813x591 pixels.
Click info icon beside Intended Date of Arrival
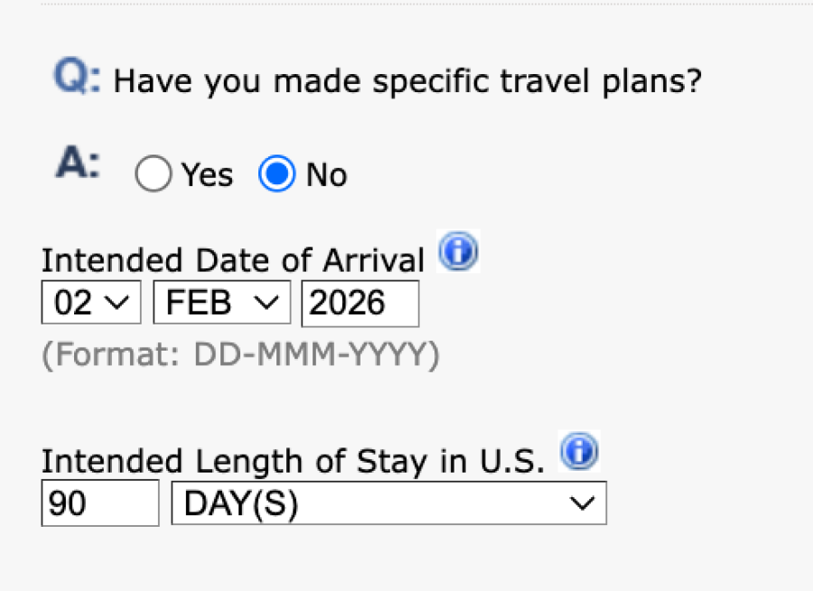pos(458,253)
